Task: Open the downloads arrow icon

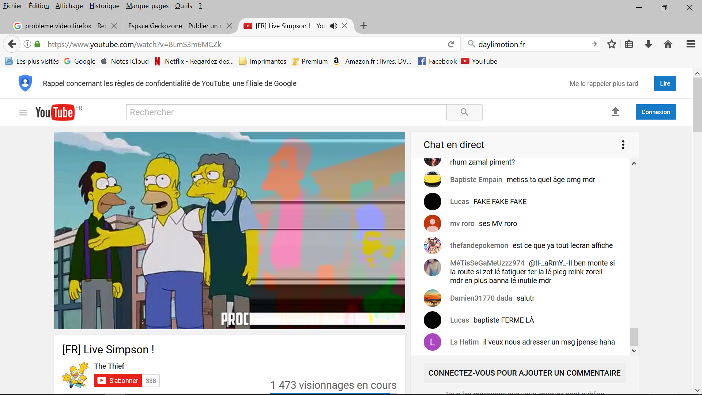Action: click(649, 44)
